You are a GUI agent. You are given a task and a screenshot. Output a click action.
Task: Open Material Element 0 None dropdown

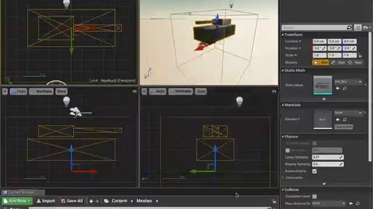tap(349, 113)
